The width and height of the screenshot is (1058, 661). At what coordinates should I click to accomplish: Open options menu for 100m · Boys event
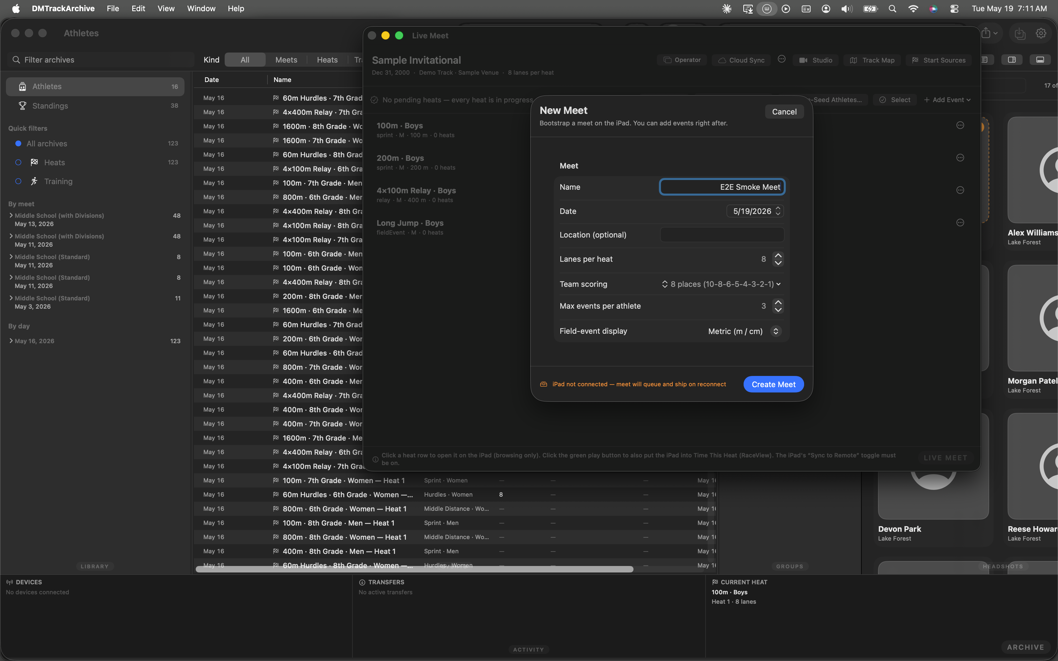960,125
